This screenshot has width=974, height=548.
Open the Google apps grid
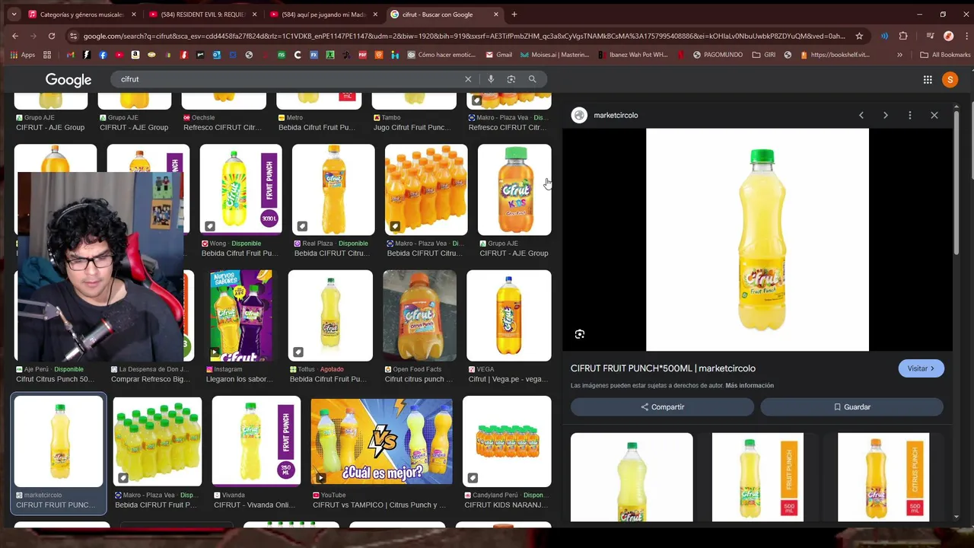[928, 79]
